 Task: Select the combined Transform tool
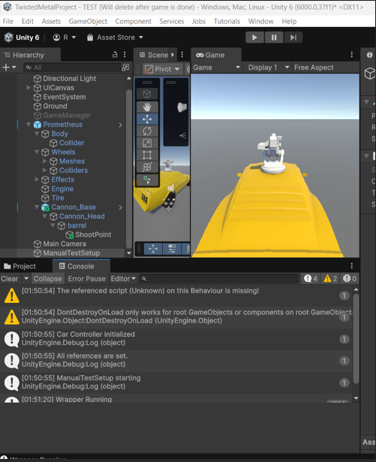[x=147, y=166]
